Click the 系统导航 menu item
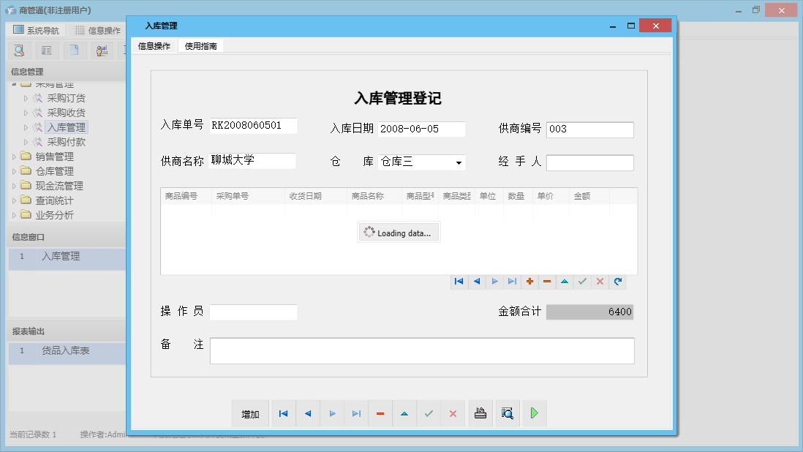Image resolution: width=803 pixels, height=452 pixels. click(39, 29)
